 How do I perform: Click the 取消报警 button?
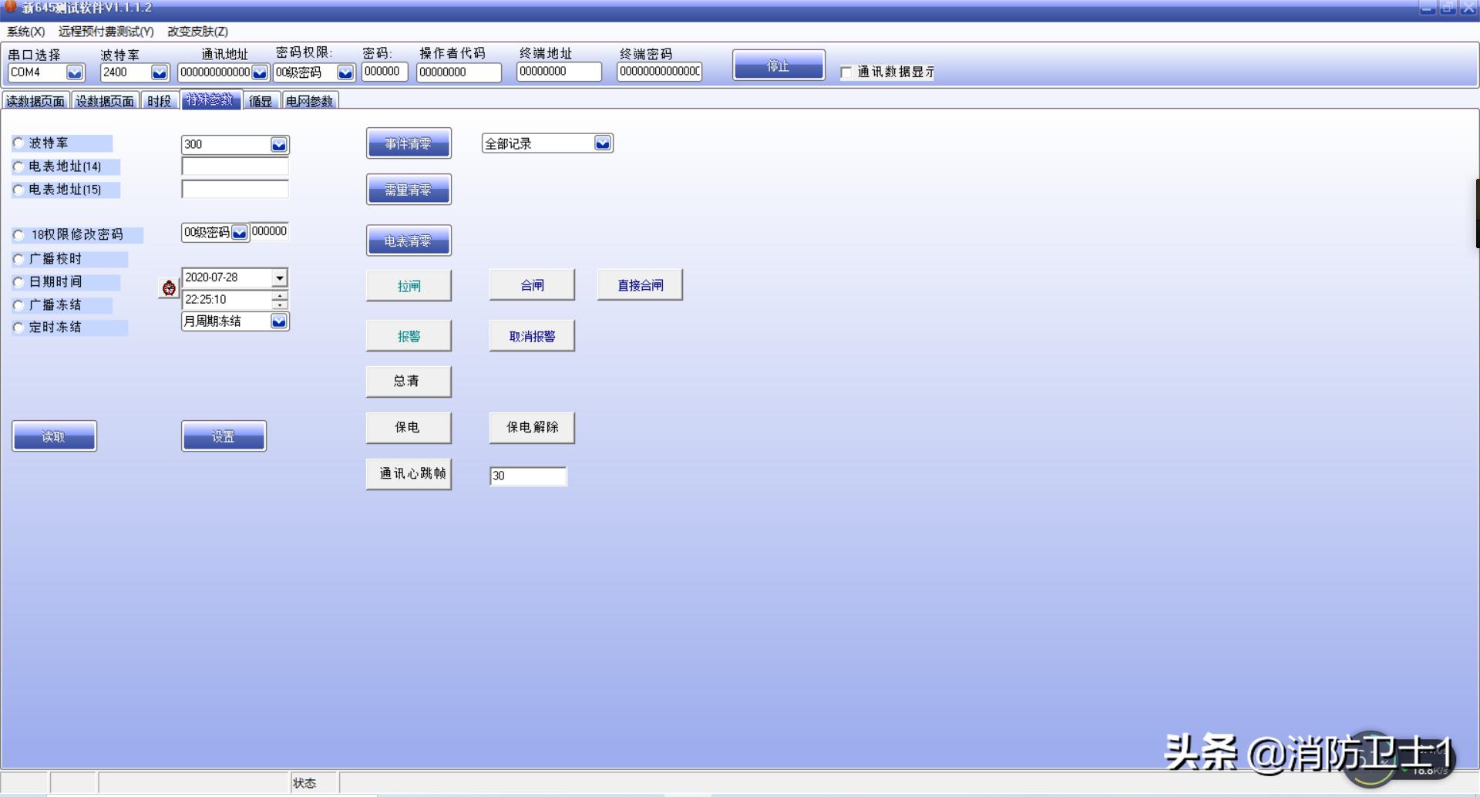(x=532, y=336)
